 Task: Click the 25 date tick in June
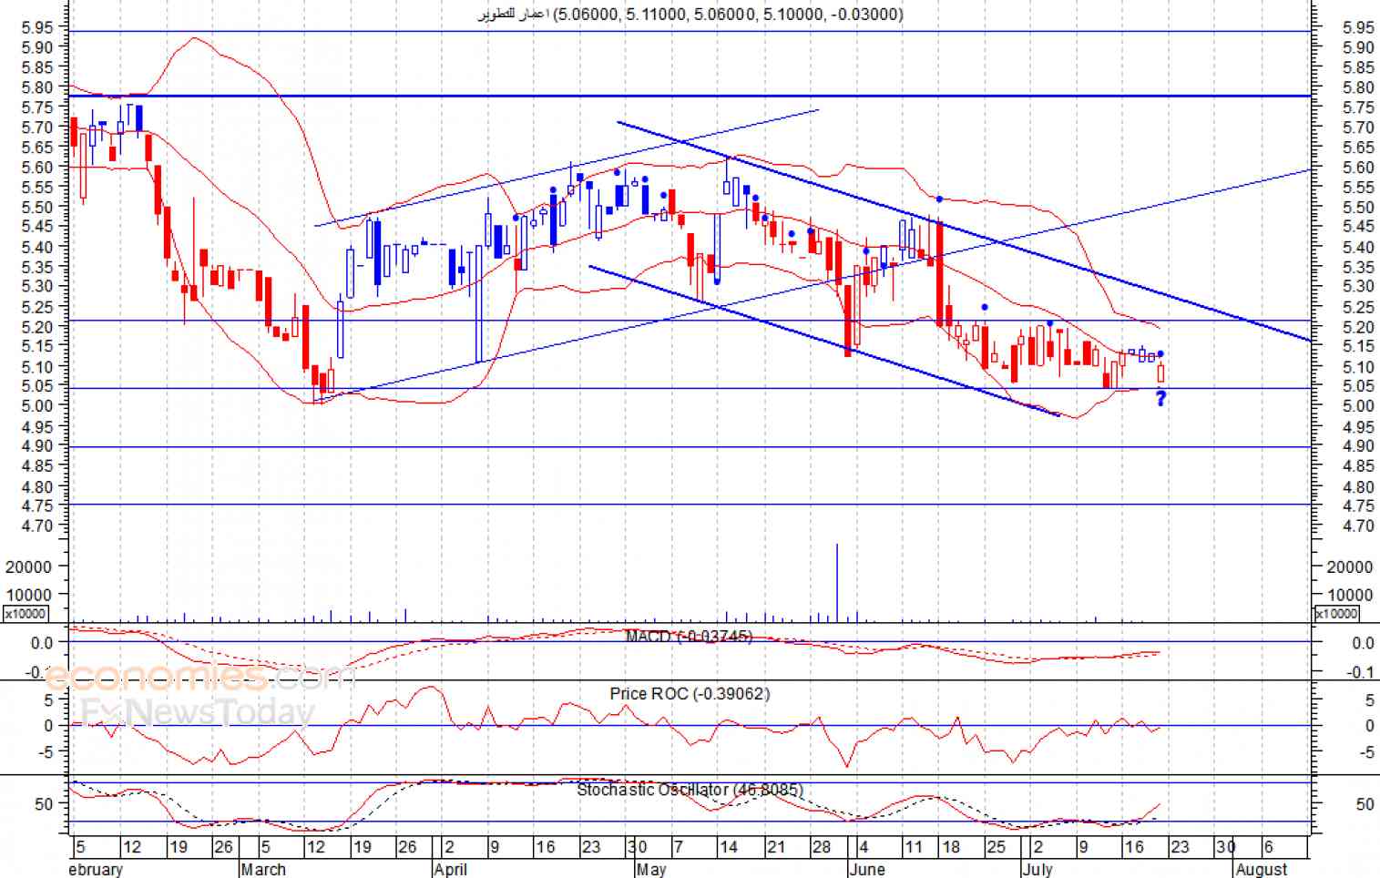pos(997,847)
